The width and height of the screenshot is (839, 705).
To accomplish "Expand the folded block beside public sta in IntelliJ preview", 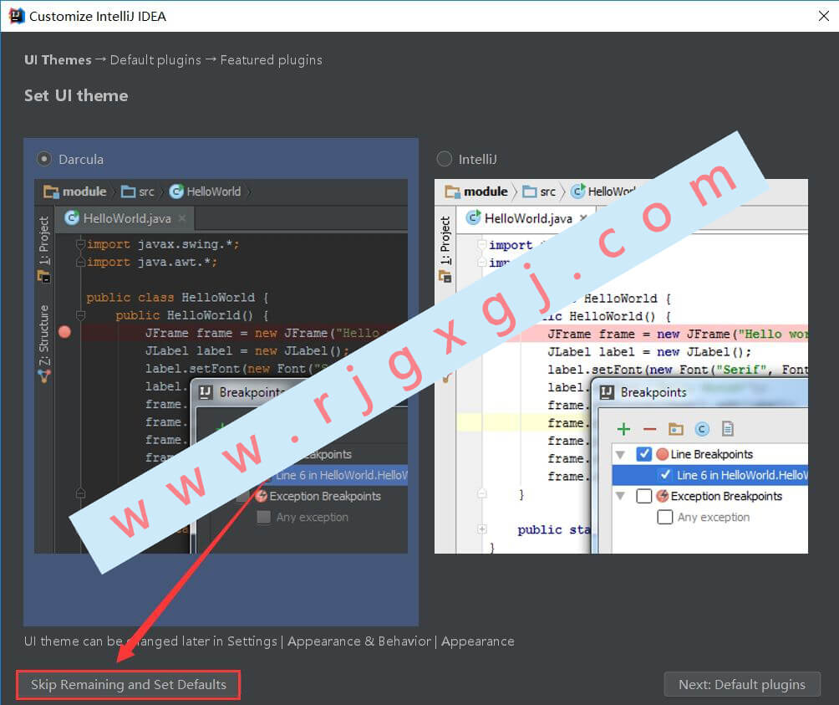I will click(x=482, y=529).
